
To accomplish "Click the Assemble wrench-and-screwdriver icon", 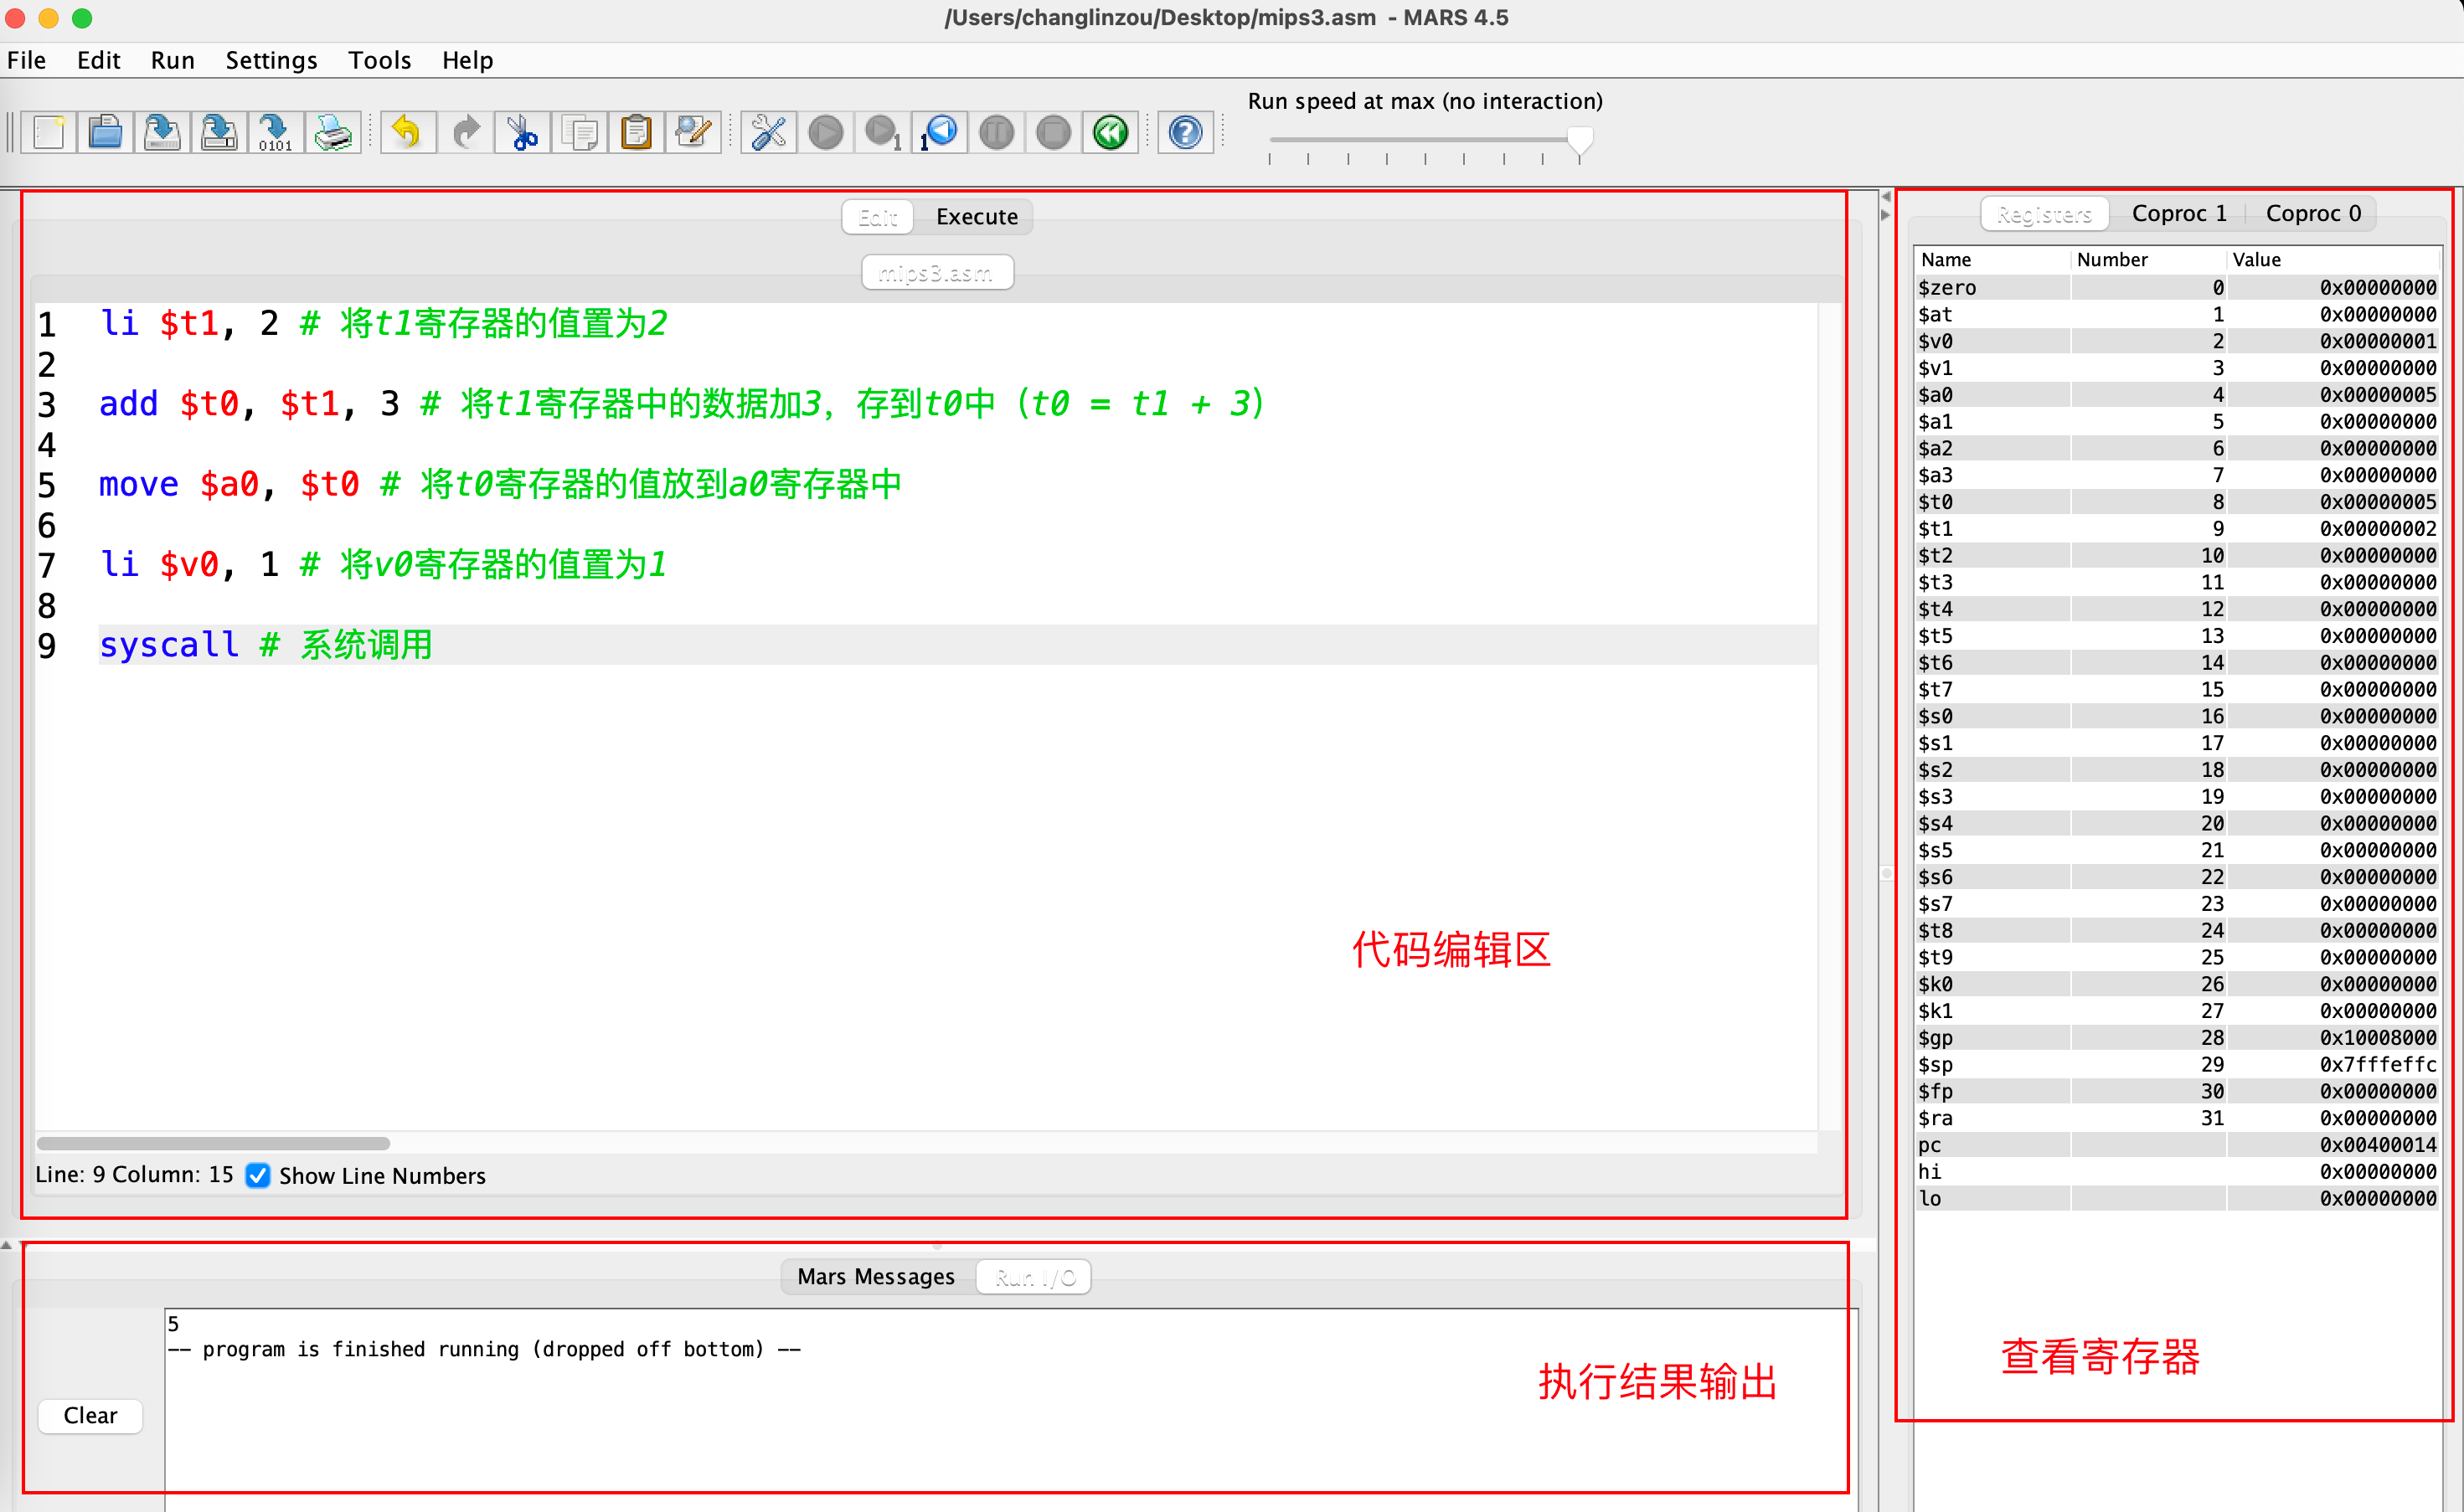I will click(768, 132).
